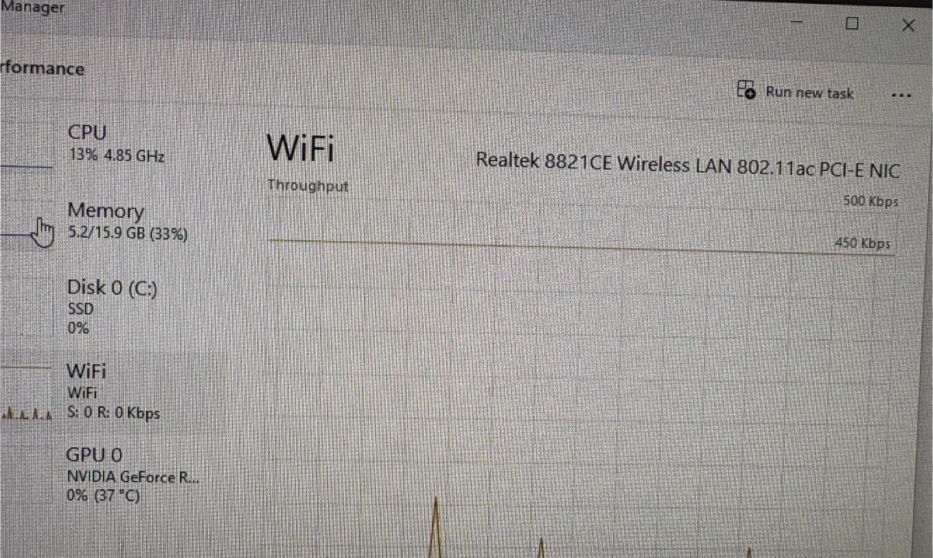Click the Run new task icon
This screenshot has width=933, height=558.
tap(746, 90)
